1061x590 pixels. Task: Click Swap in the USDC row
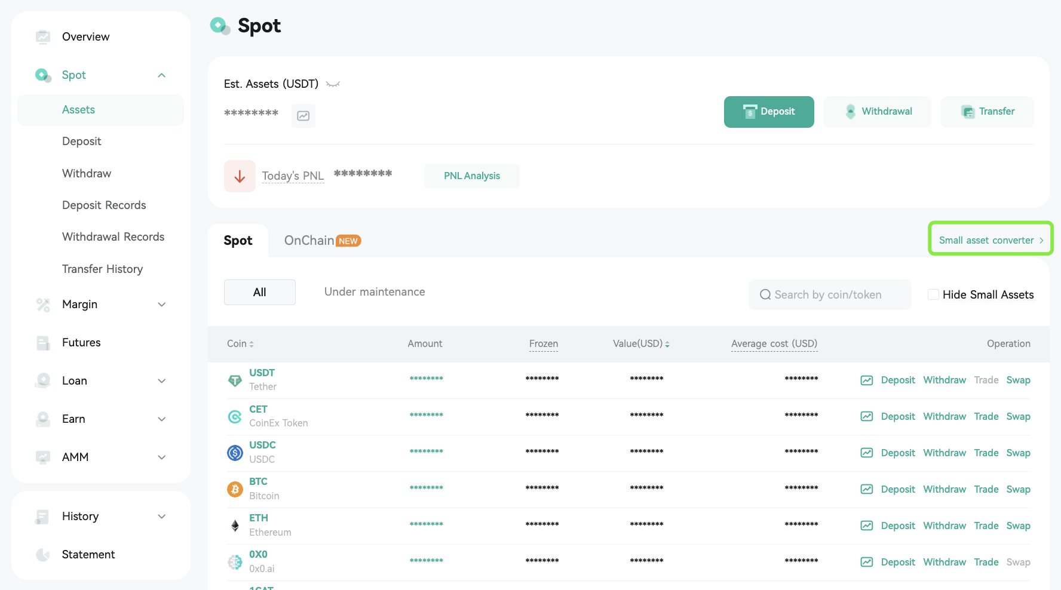coord(1018,453)
